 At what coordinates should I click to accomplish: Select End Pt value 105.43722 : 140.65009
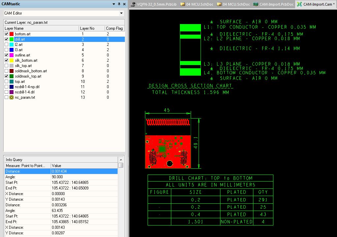[x=70, y=188]
